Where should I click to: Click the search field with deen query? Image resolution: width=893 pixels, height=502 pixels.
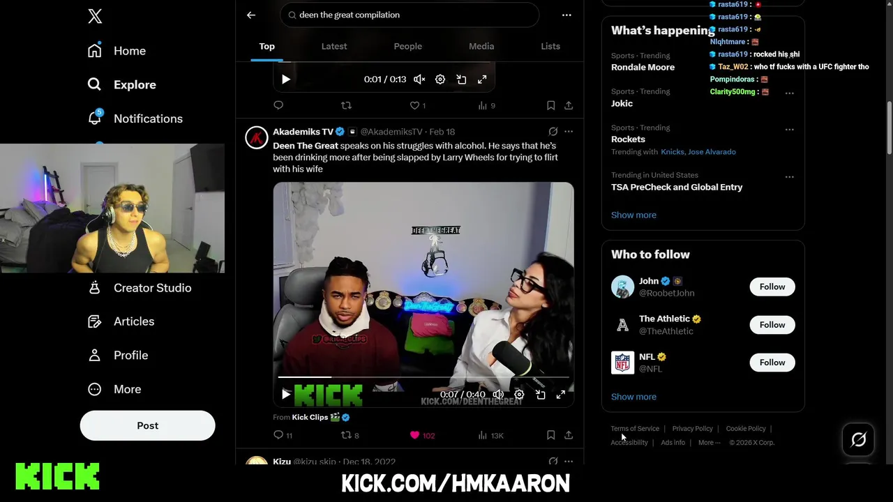[410, 15]
